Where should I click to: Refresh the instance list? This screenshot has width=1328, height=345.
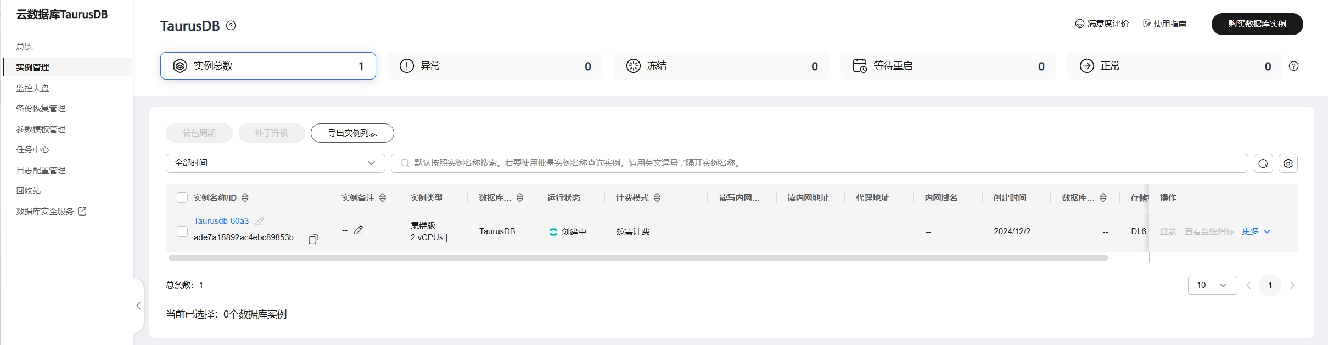click(x=1263, y=163)
